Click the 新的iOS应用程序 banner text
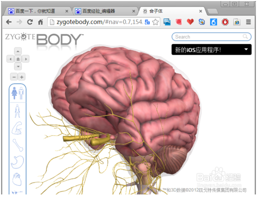 (198, 50)
